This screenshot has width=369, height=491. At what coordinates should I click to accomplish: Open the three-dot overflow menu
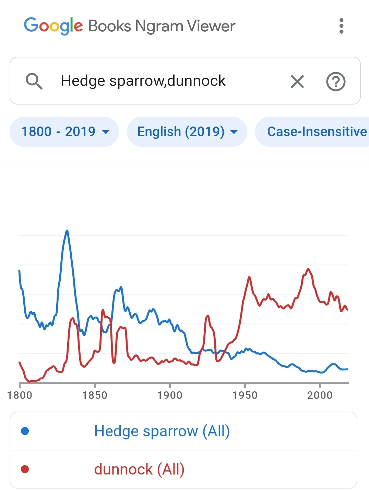[x=341, y=26]
